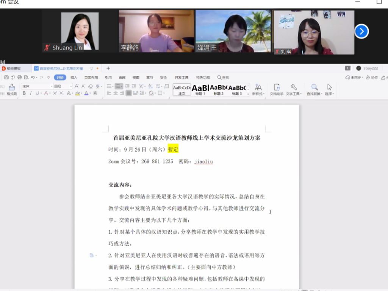The height and width of the screenshot is (291, 388).
Task: Click the Print icon in quick access toolbar
Action: 20,77
